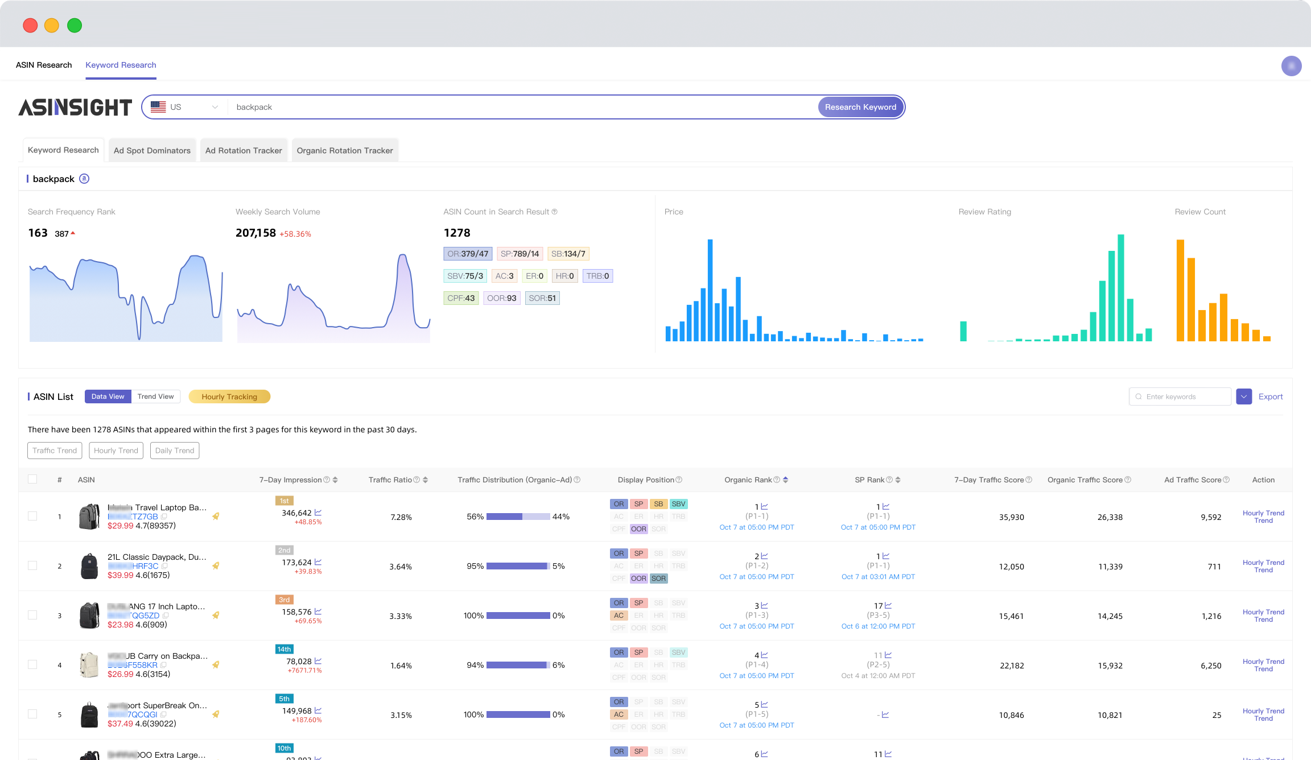
Task: Click the impression trend-line icon on row 1
Action: coord(318,512)
